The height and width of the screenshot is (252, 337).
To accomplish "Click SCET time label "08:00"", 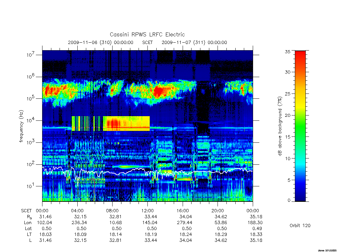I will (x=113, y=211).
